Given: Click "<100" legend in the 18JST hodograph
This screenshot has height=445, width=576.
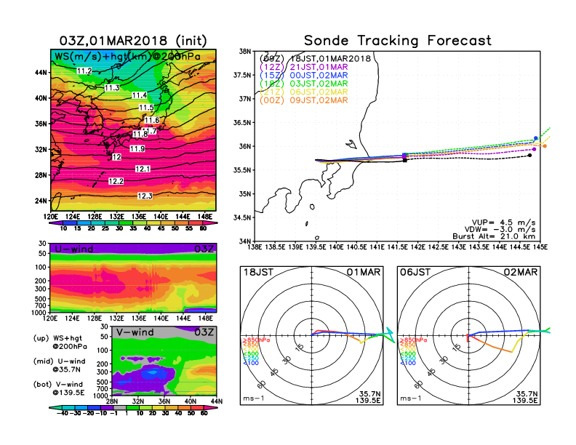Looking at the screenshot, I should 251,363.
